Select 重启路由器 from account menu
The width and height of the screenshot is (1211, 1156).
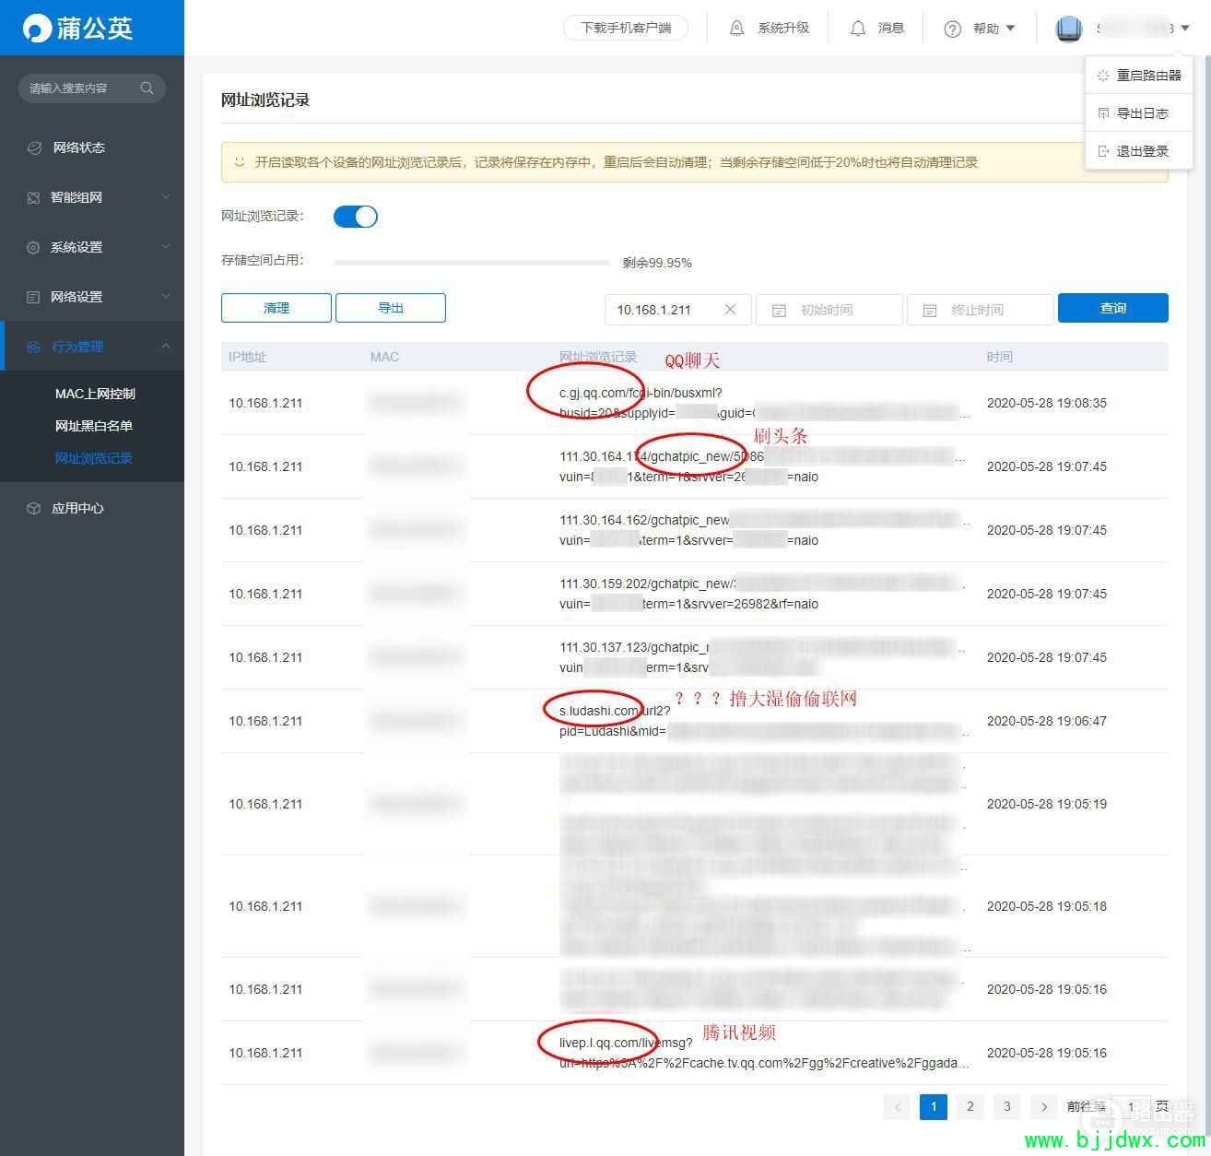(1139, 76)
